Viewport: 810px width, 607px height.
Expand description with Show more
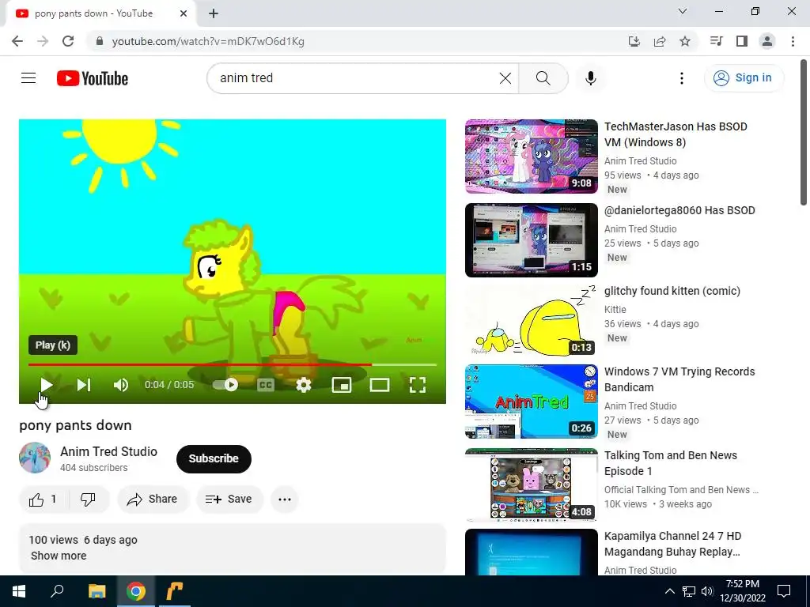59,556
